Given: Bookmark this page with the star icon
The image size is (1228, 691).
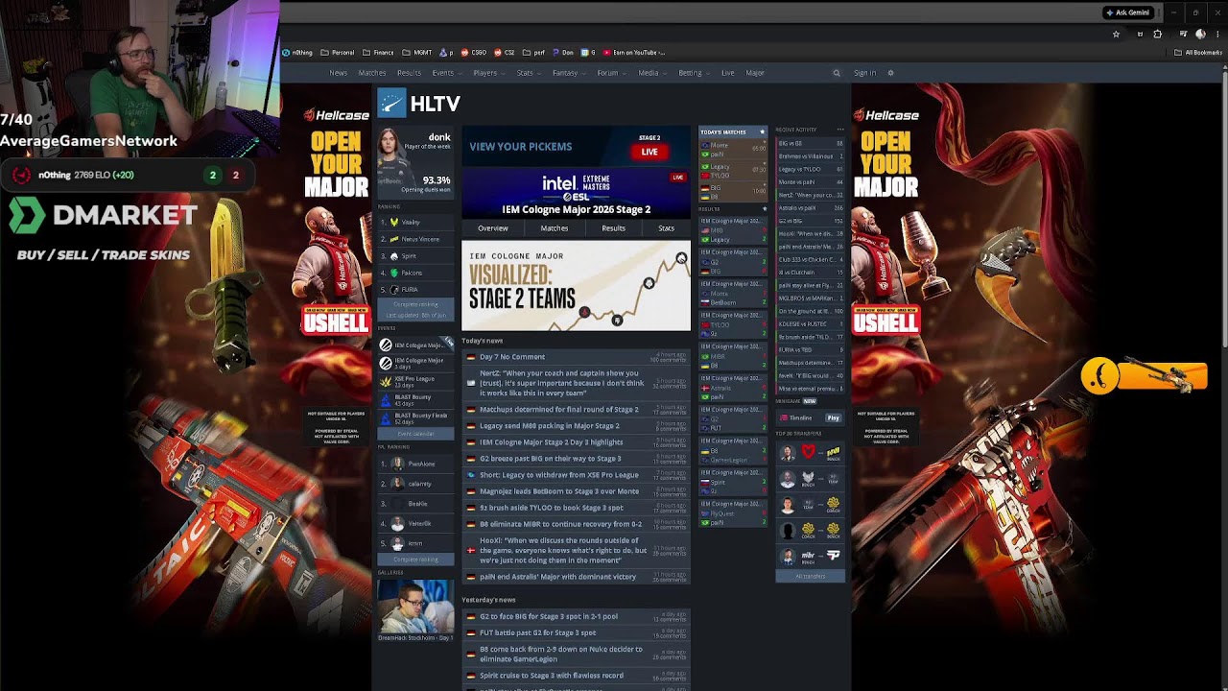Looking at the screenshot, I should pyautogui.click(x=1116, y=35).
